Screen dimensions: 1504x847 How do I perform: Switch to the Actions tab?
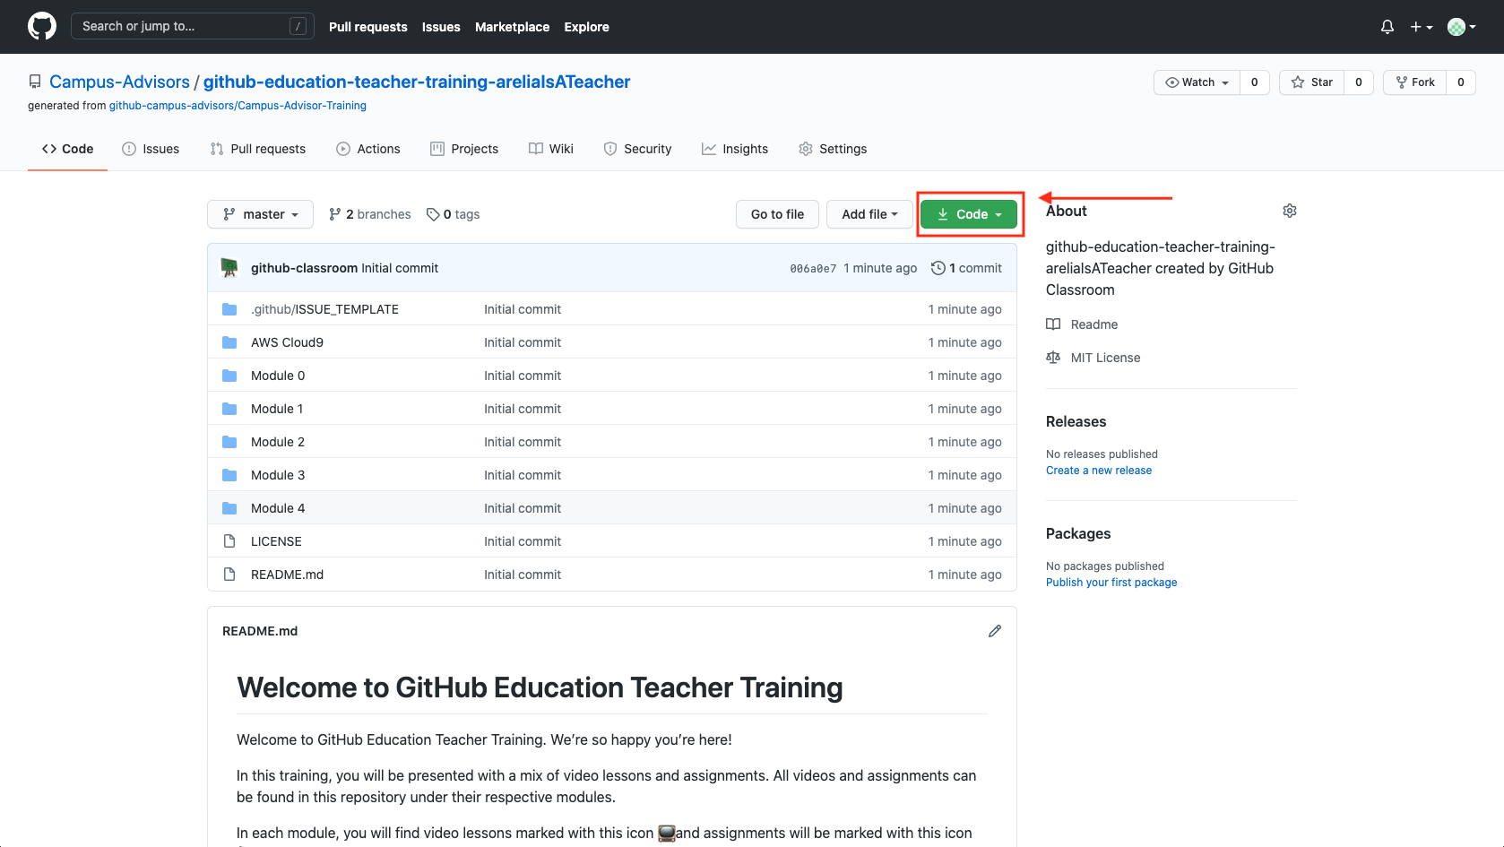click(x=368, y=149)
